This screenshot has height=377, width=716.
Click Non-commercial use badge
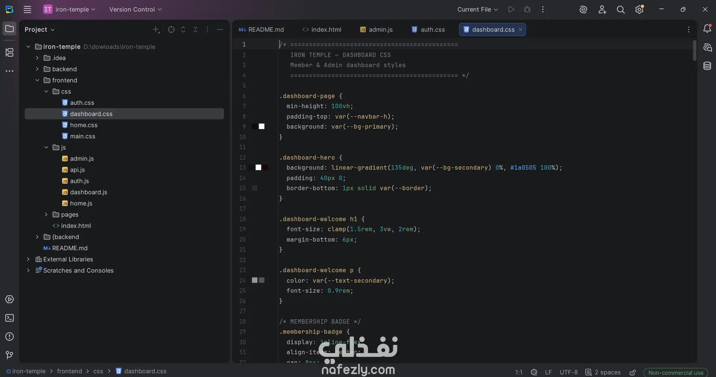click(676, 373)
